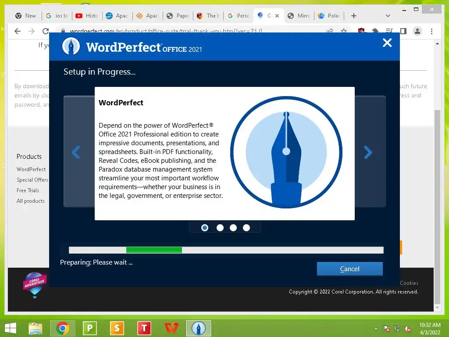Open the uBlock extension icon
449x337 pixels.
(361, 31)
